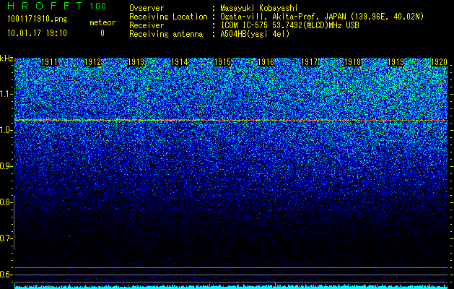The image size is (454, 289).
Task: Click the cyan signal level strip
Action: tap(231, 287)
